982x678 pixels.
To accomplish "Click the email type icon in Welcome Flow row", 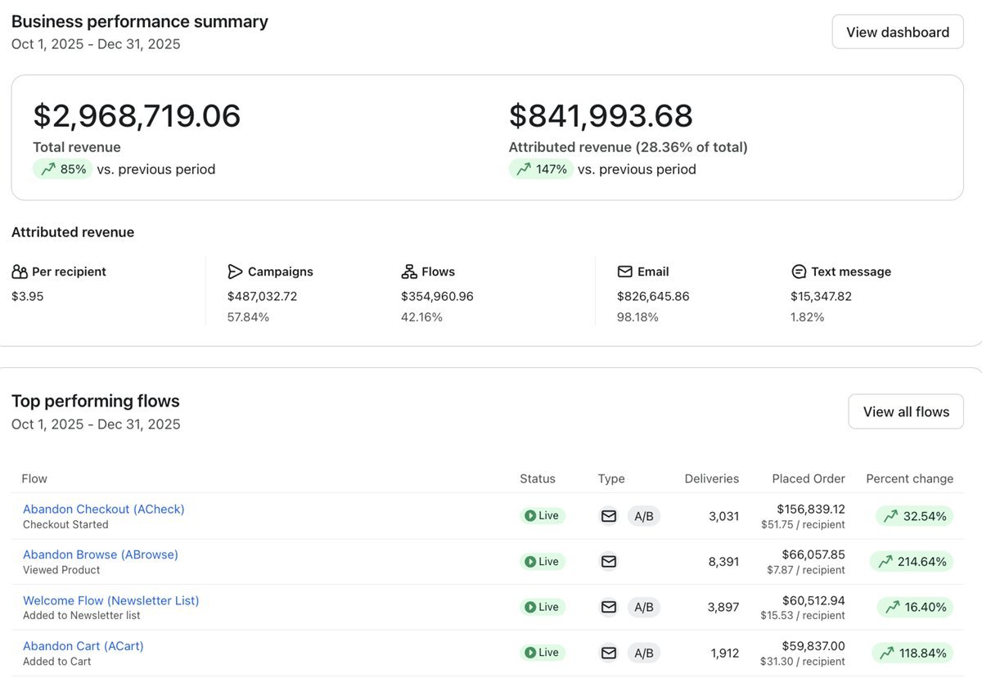I will tap(609, 608).
